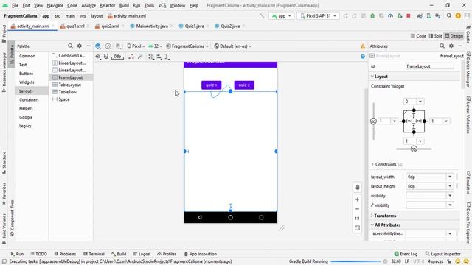Switch to Code view mode
Viewport: 472px width, 265px height.
pyautogui.click(x=418, y=36)
